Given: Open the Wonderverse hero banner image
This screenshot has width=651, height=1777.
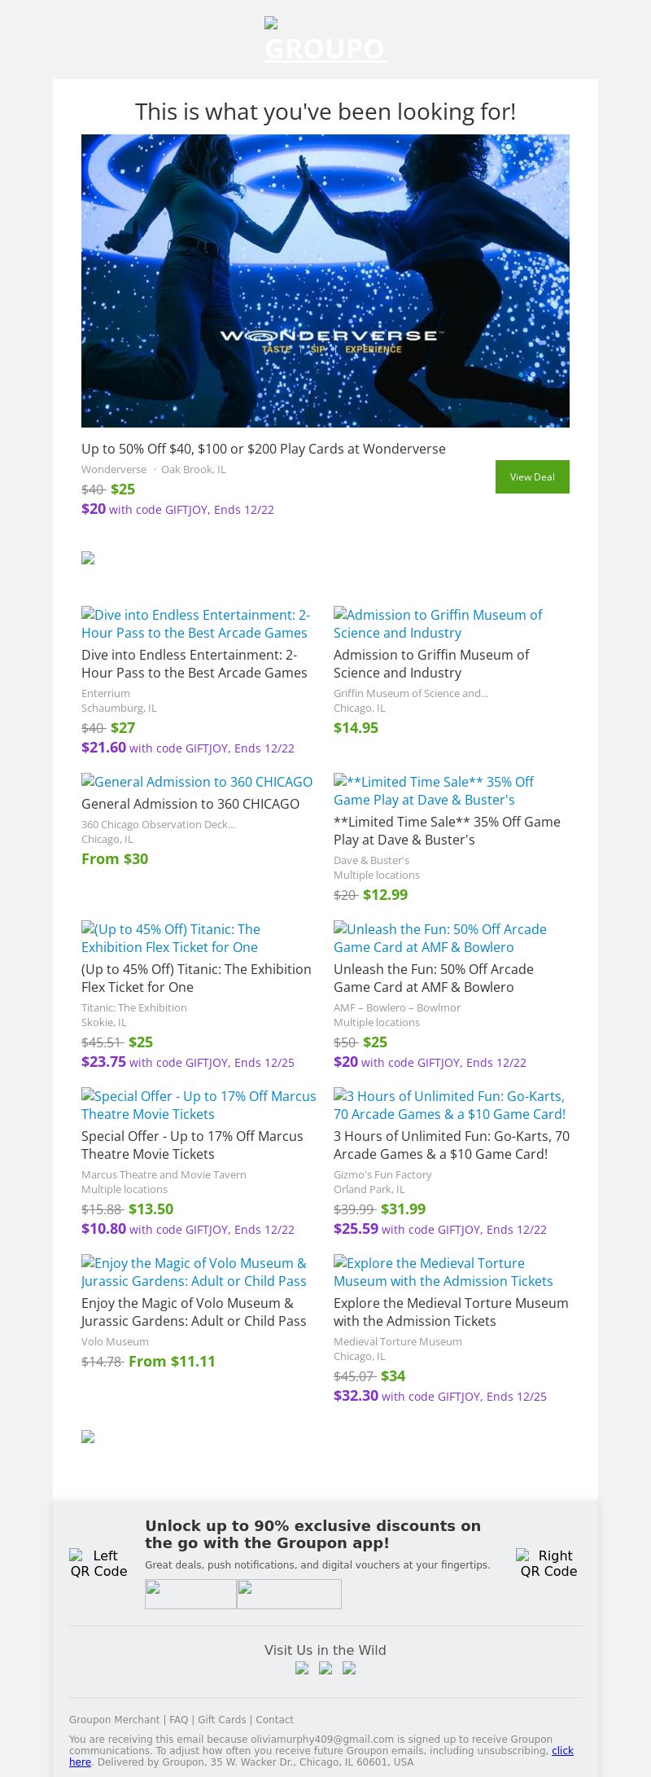Looking at the screenshot, I should 325,281.
